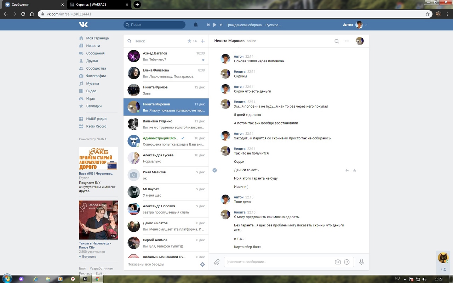The width and height of the screenshot is (453, 283).
Task: Deselect the checked 'Деньги то есть' message
Action: tap(214, 170)
